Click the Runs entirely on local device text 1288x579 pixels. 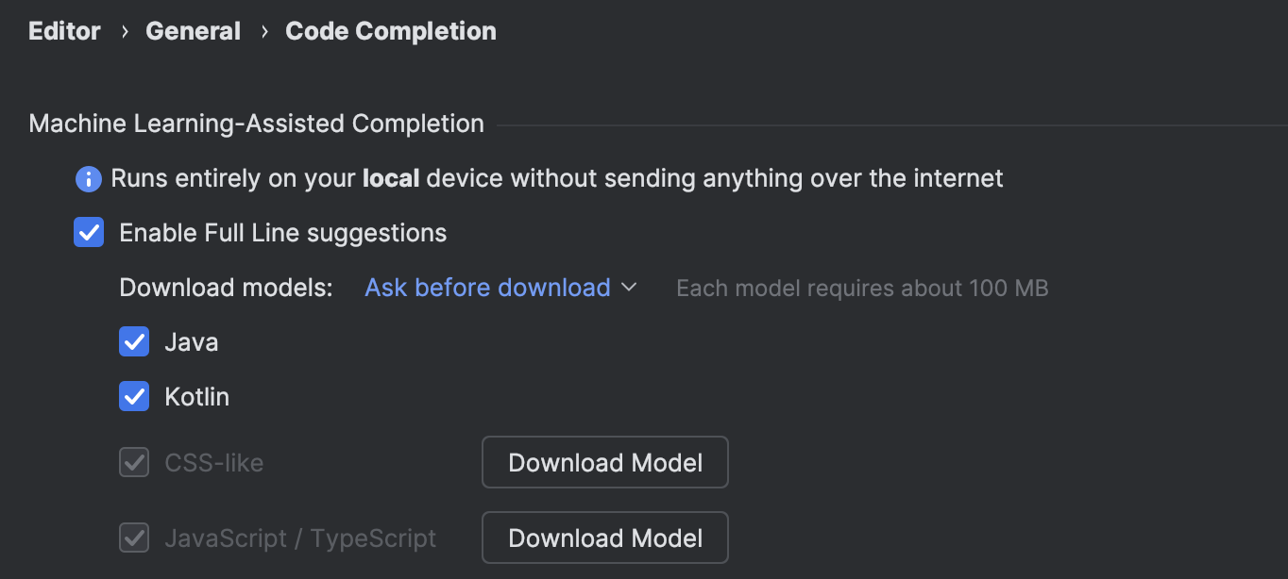[x=557, y=178]
